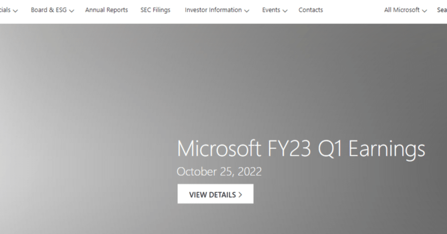Open the SEC Filings page
This screenshot has width=447, height=234.
tap(155, 10)
